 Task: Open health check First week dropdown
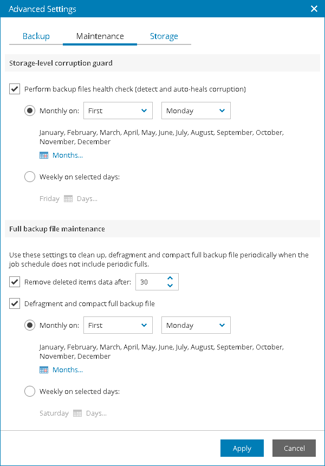pos(118,111)
